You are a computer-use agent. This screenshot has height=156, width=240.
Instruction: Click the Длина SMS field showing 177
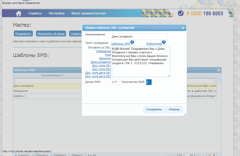116,82
